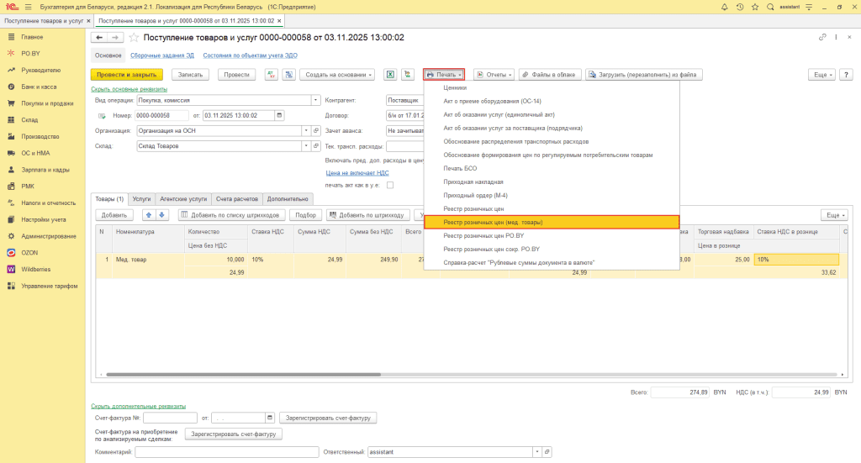861x463 pixels.
Task: Open the notifications bell icon
Action: click(x=725, y=7)
